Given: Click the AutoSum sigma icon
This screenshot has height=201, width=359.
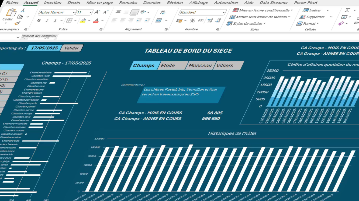Looking at the screenshot, I should pyautogui.click(x=347, y=10).
